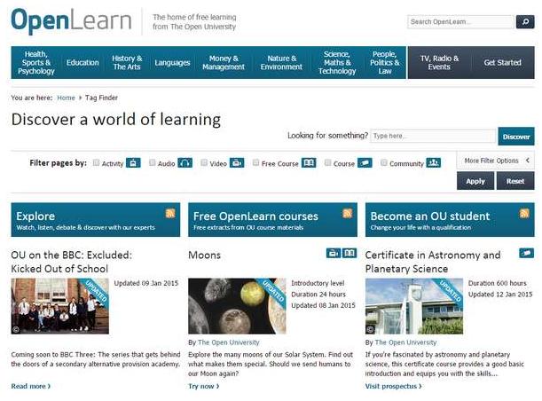Viewport: 542px width, 401px height.
Task: Click the Community people icon
Action: [434, 163]
